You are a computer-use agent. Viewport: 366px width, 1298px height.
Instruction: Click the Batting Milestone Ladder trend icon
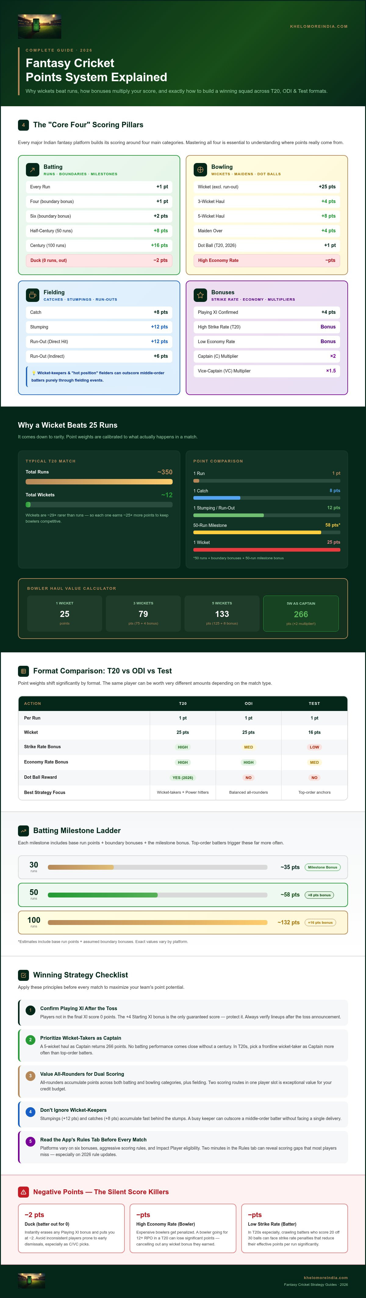pos(23,830)
